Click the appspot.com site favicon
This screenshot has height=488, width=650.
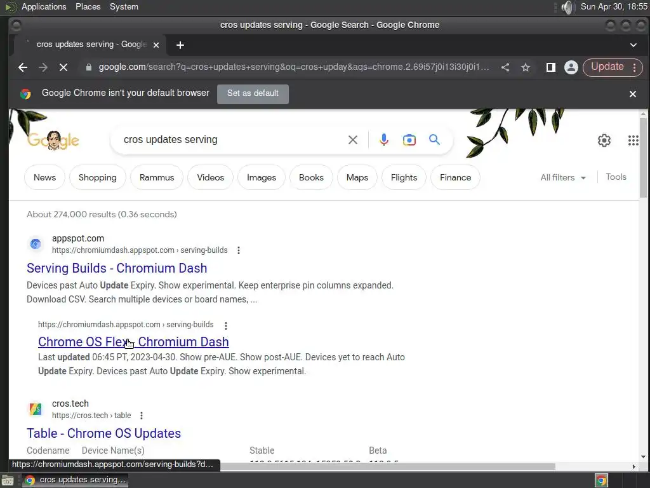point(36,244)
